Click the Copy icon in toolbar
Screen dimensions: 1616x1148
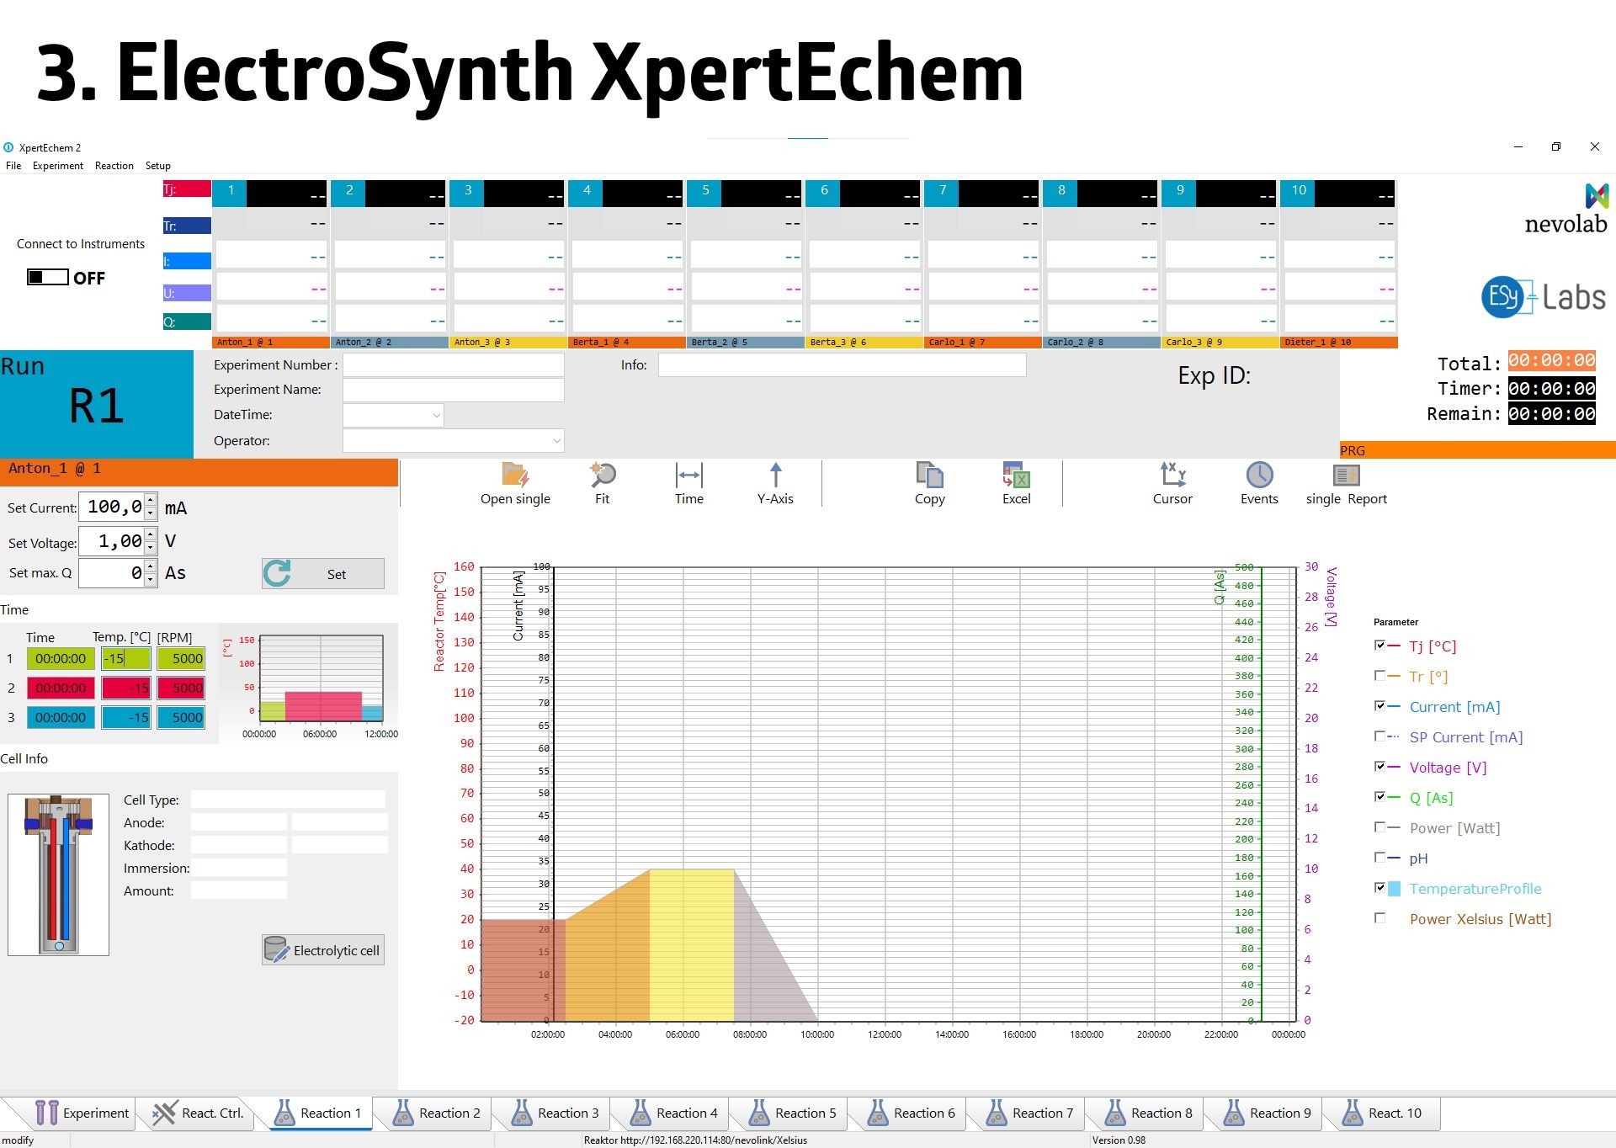pos(929,475)
